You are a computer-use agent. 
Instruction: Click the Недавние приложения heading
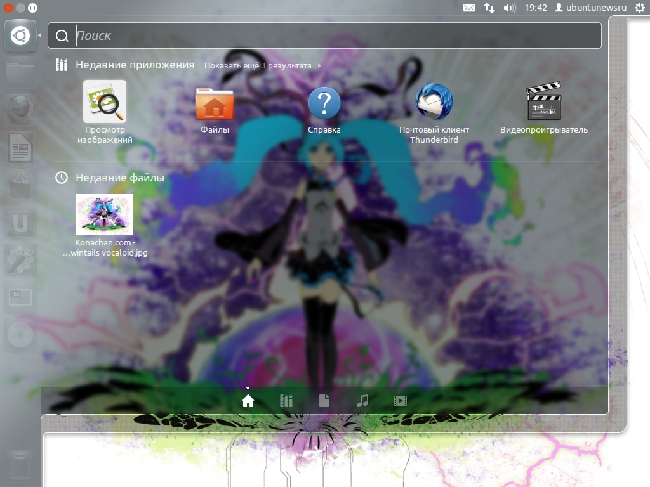coord(135,65)
